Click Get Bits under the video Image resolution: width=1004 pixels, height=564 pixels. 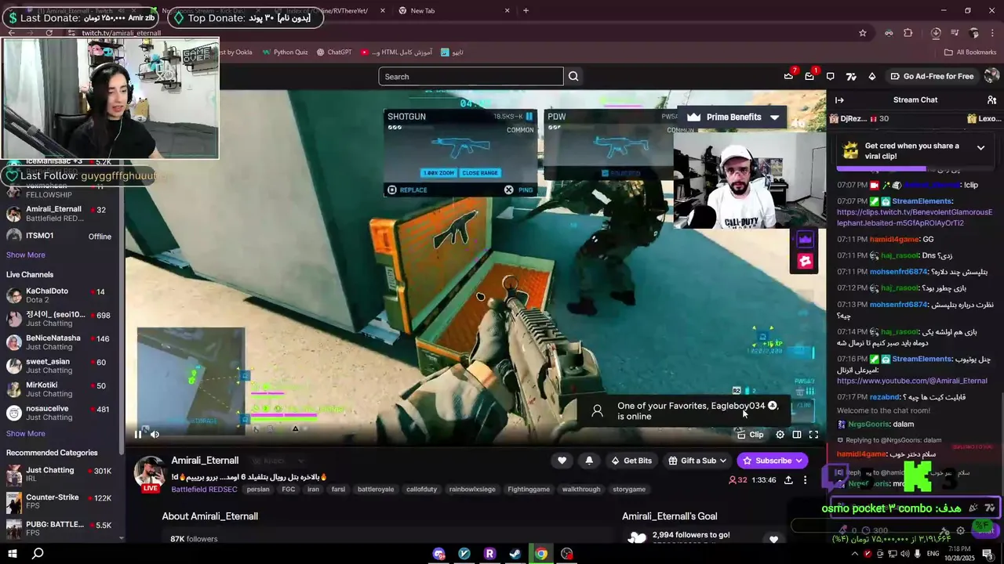click(631, 461)
